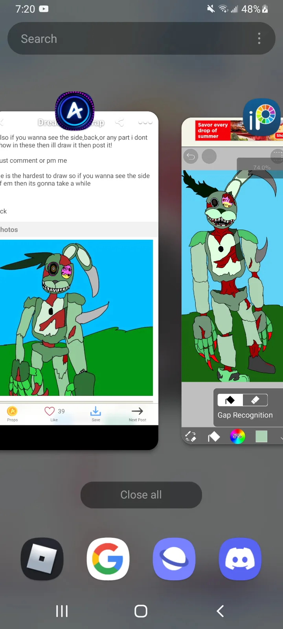The image size is (283, 629).
Task: Tap the light green current color swatch
Action: pos(261,436)
